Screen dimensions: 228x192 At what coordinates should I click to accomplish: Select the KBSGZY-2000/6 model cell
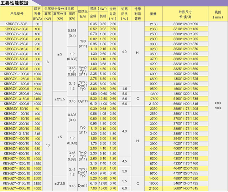pyautogui.click(x=16, y=89)
